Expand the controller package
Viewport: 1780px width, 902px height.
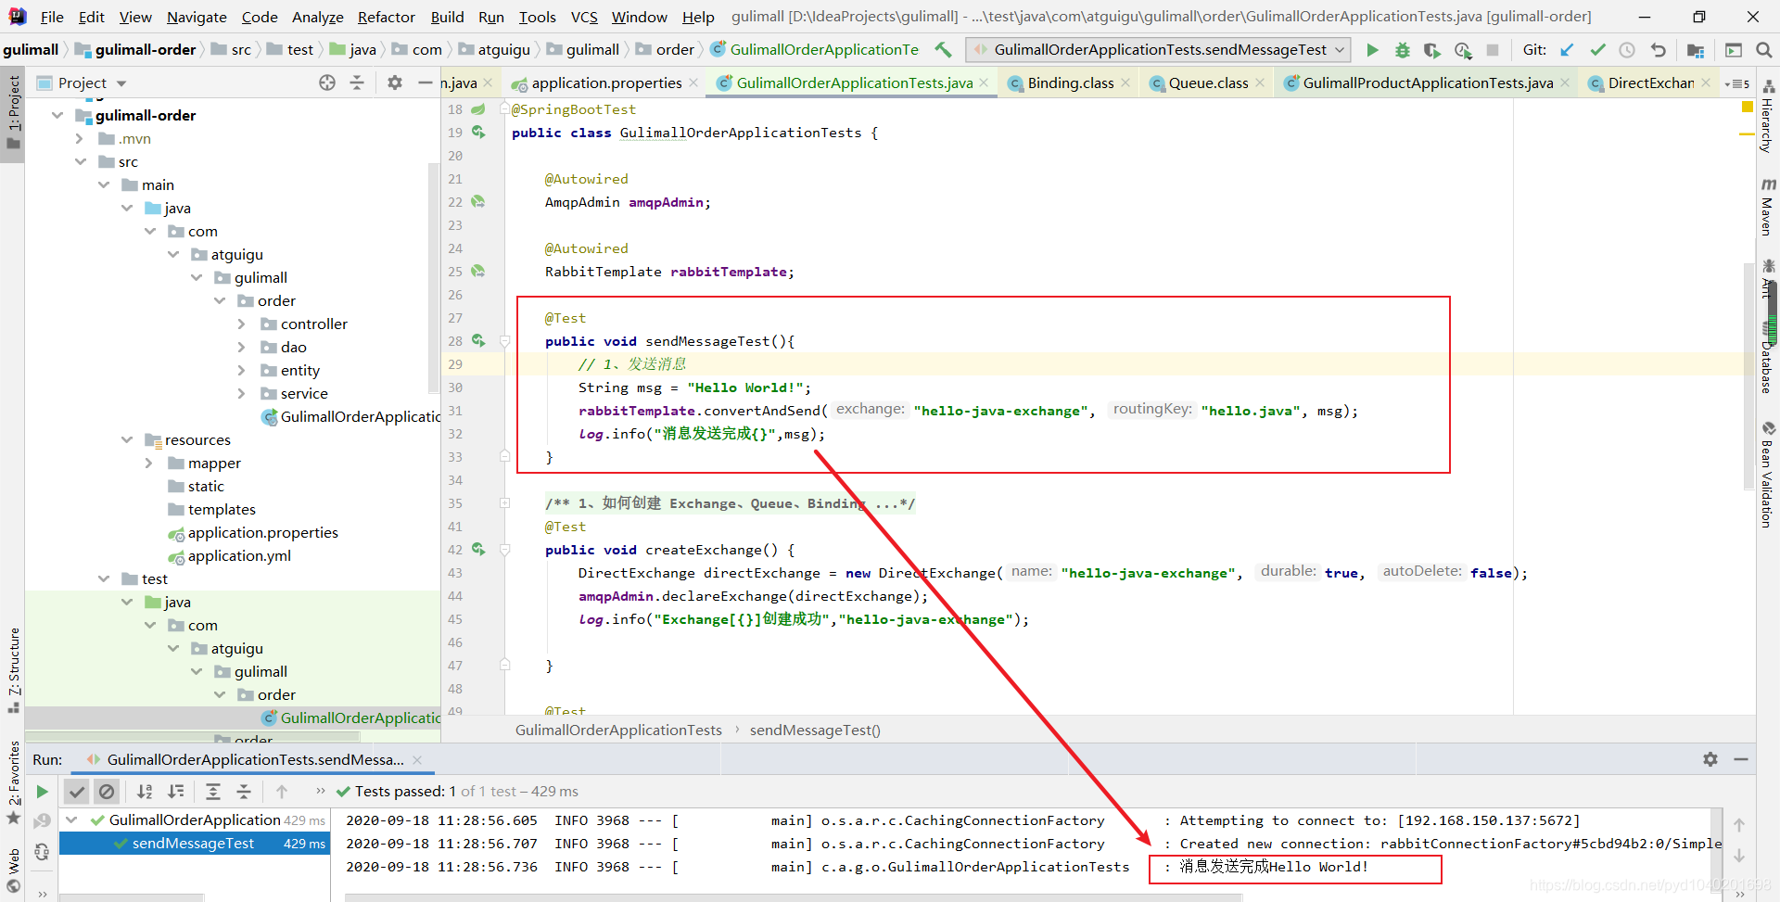pyautogui.click(x=242, y=324)
